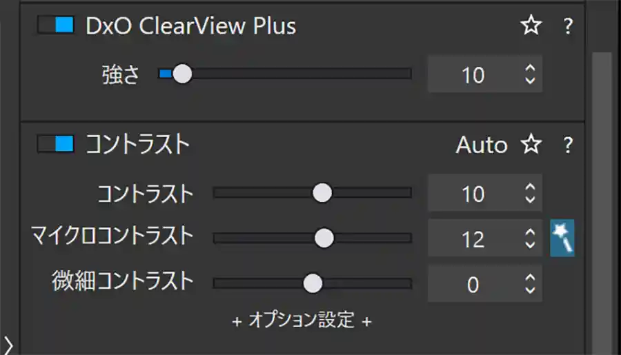Click the コントラスト value stepper arrows
This screenshot has height=355, width=621.
coord(530,194)
